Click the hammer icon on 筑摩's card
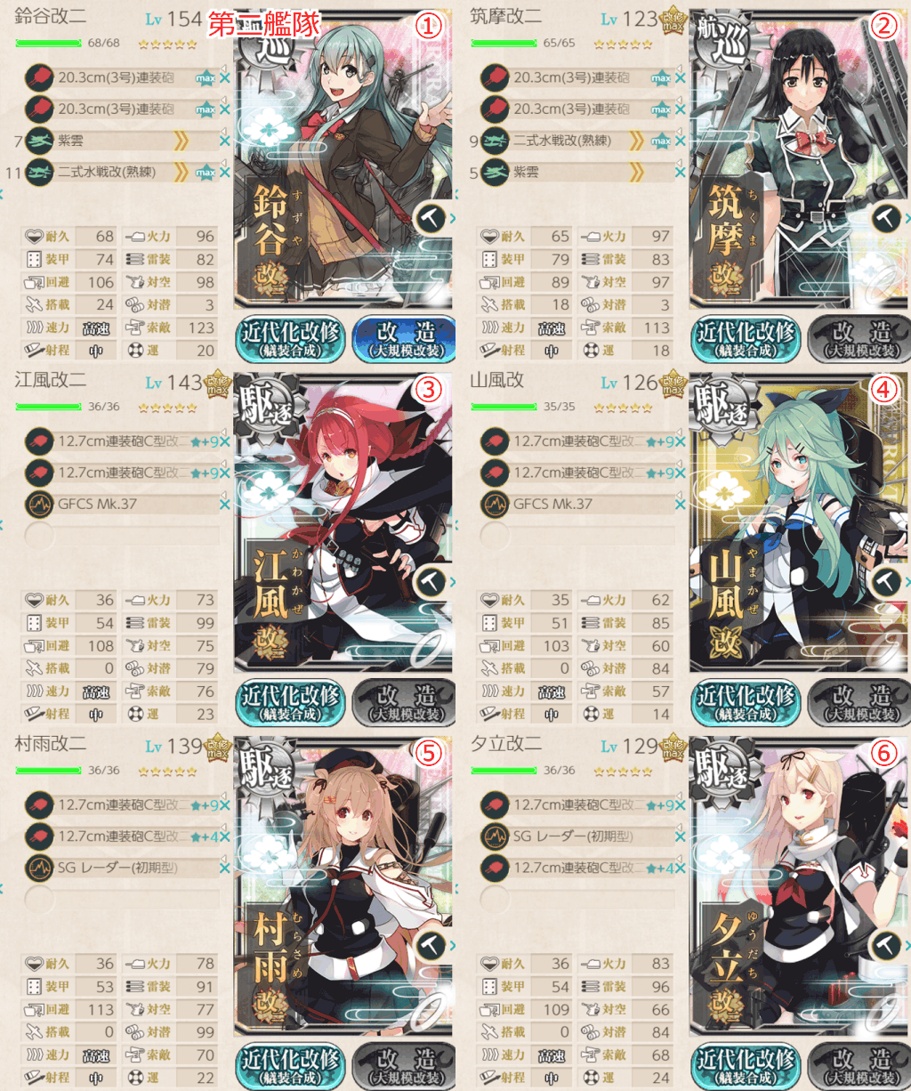Screen dimensions: 911x1091 [x=886, y=218]
